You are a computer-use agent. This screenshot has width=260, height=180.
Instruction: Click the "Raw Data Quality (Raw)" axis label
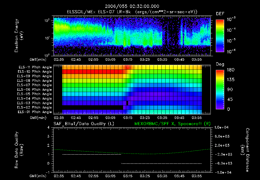pyautogui.click(x=19, y=150)
